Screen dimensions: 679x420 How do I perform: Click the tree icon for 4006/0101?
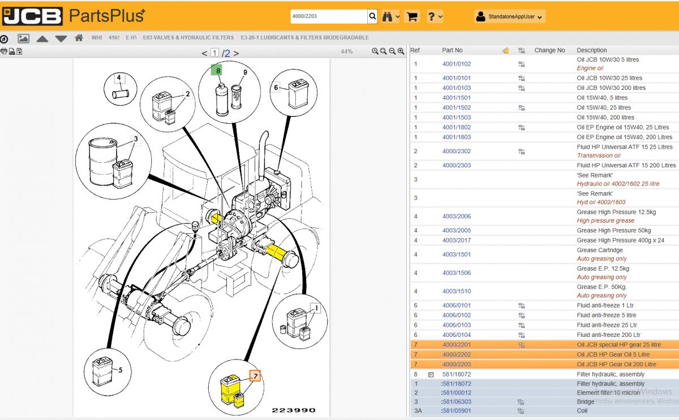[522, 305]
